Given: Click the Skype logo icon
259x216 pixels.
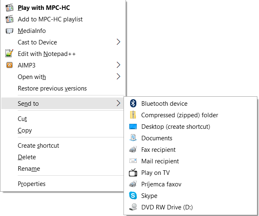Looking at the screenshot, I should pos(133,195).
